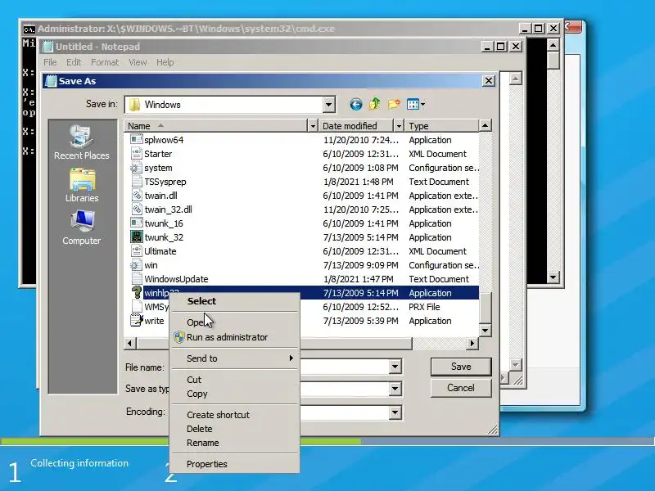Screen dimensions: 655x491
Task: Close the Save As dialog
Action: point(488,80)
